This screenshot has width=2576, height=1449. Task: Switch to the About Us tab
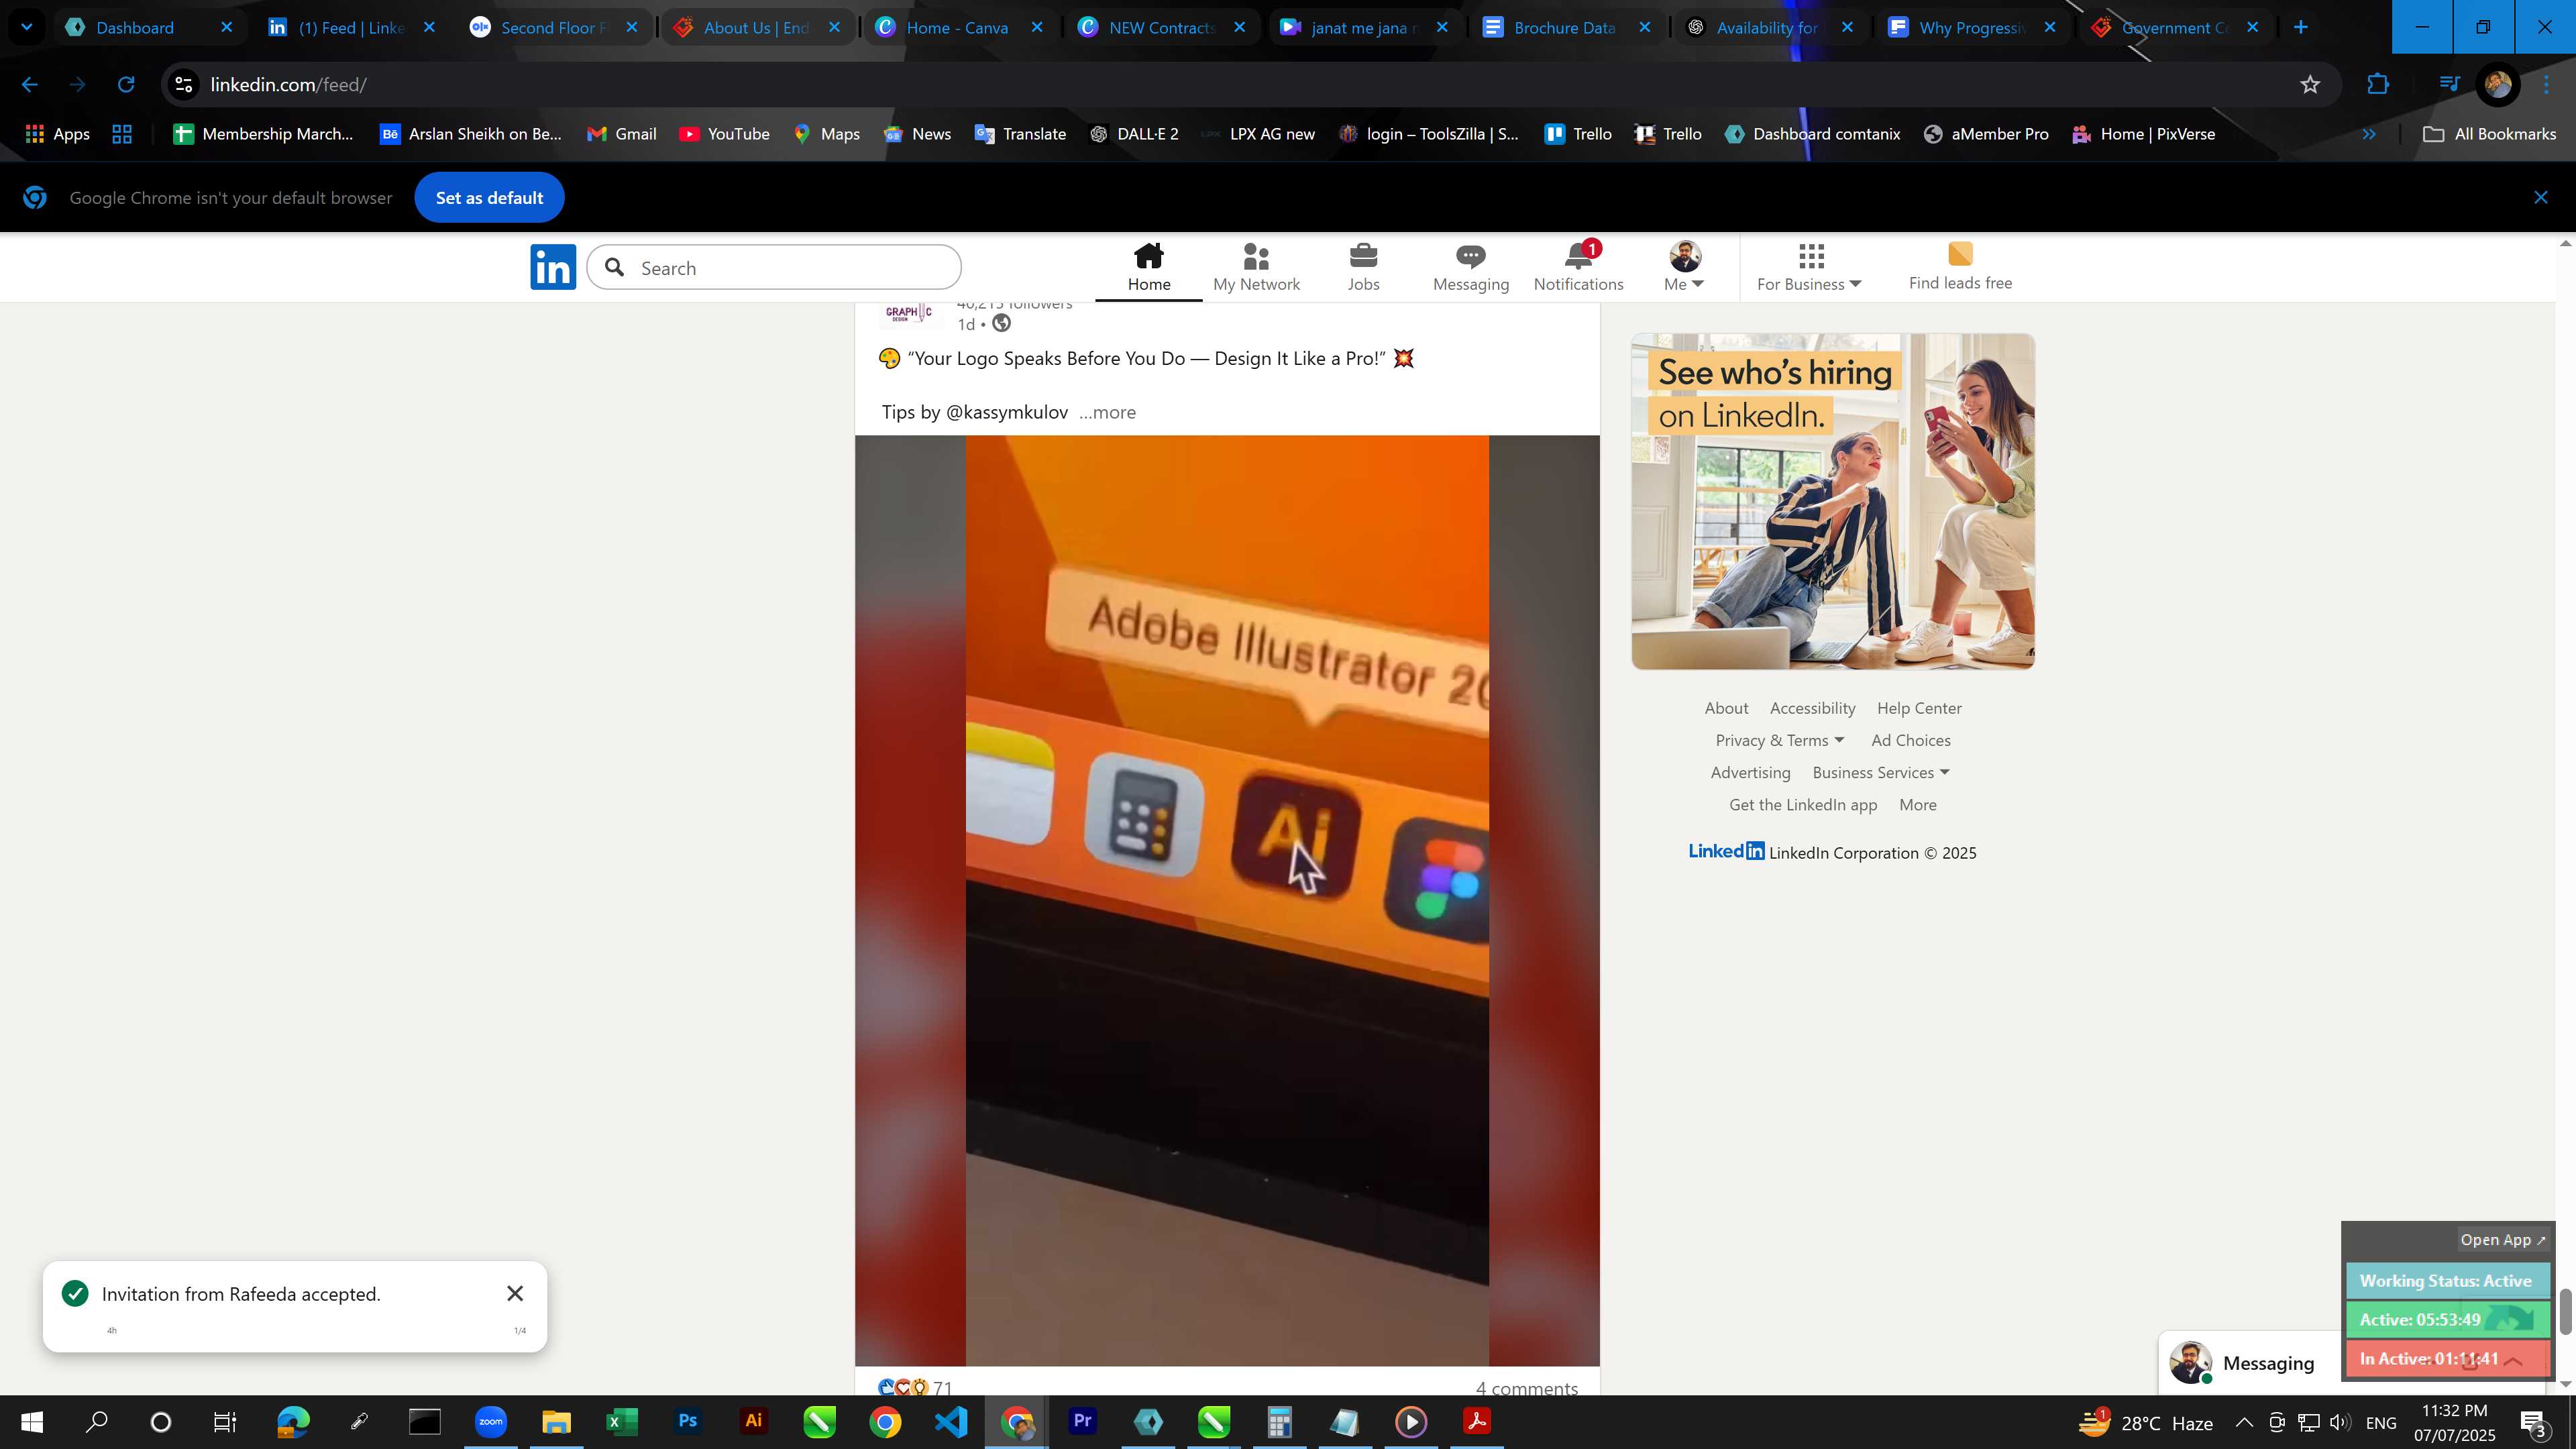click(x=756, y=27)
